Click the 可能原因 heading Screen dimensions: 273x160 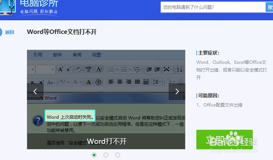pyautogui.click(x=209, y=95)
